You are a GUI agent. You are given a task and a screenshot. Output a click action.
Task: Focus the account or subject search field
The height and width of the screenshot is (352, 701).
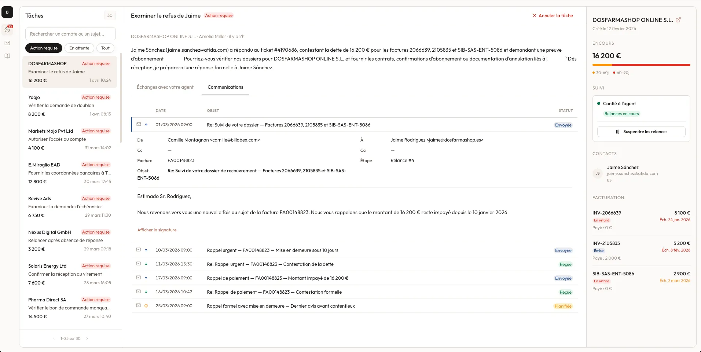[x=70, y=34]
